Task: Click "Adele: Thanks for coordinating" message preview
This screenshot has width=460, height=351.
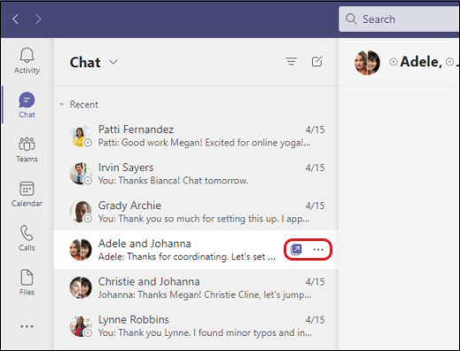Action: coord(187,256)
